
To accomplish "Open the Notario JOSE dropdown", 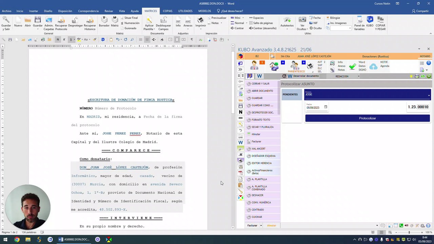I will click(368, 94).
